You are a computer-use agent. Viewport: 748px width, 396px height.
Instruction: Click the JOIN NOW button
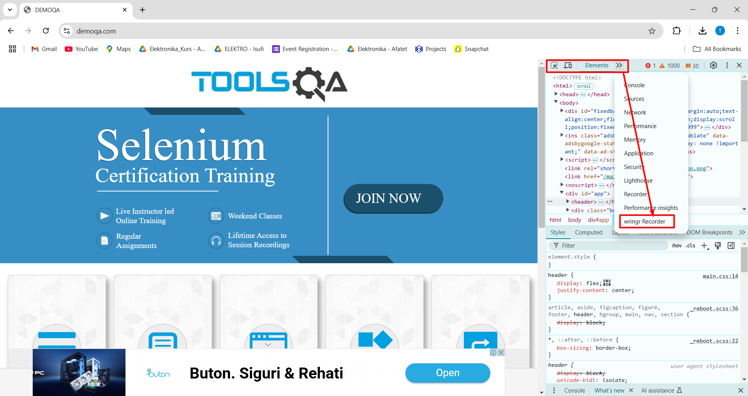(393, 199)
